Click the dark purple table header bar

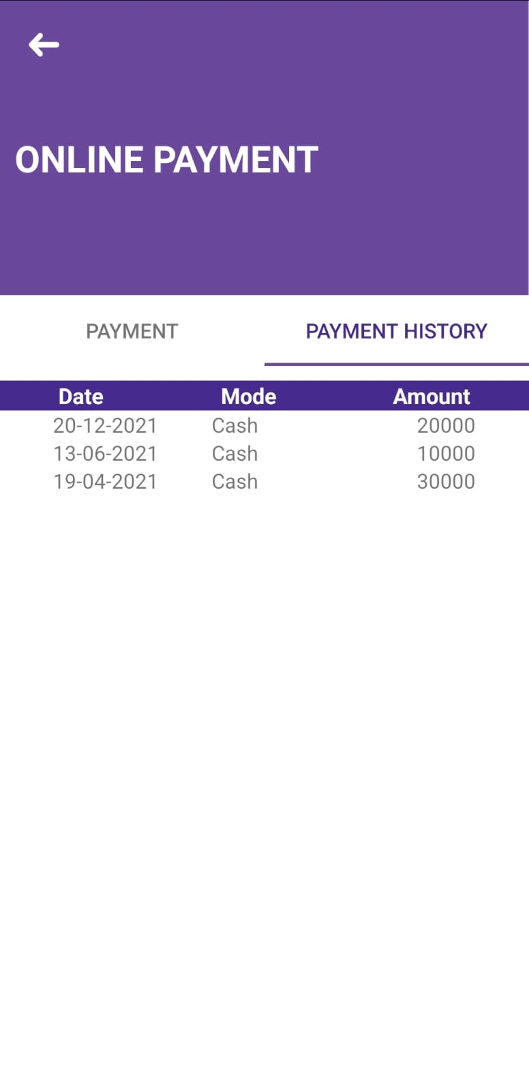click(264, 396)
